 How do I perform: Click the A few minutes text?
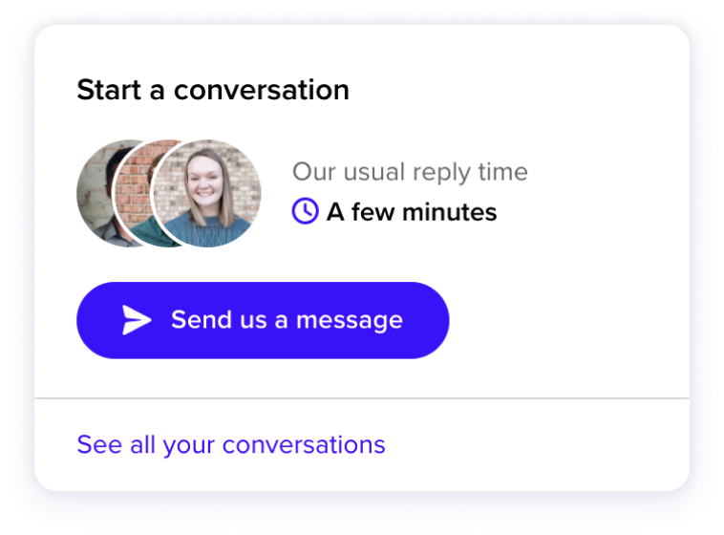[412, 212]
